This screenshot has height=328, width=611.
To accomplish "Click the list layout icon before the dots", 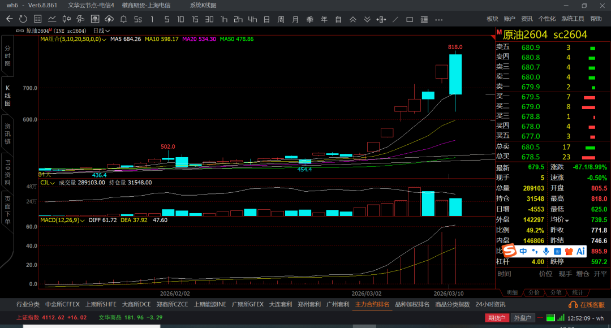I will pyautogui.click(x=424, y=19).
